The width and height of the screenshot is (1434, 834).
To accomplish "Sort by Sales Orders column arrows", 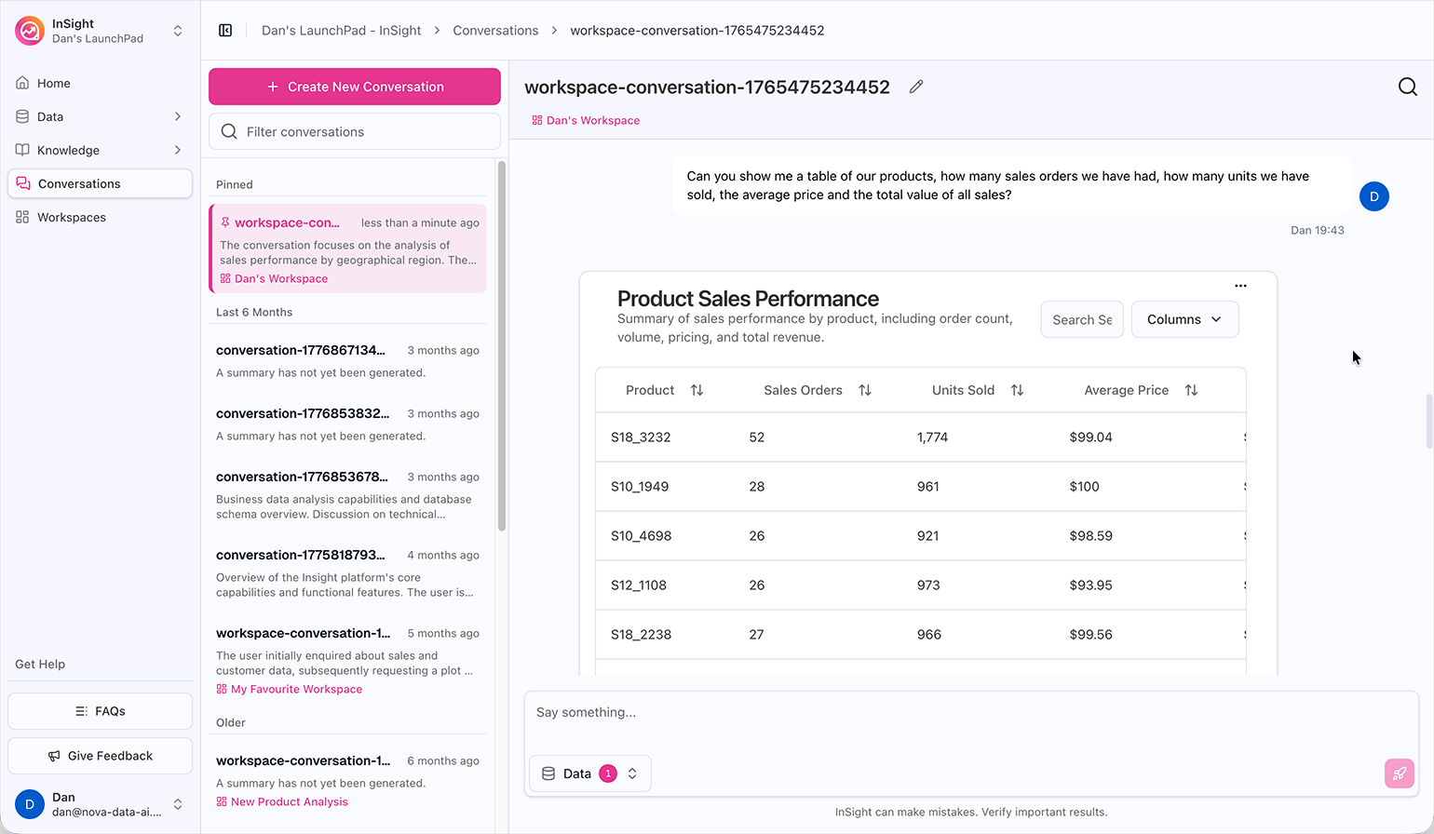I will click(865, 390).
